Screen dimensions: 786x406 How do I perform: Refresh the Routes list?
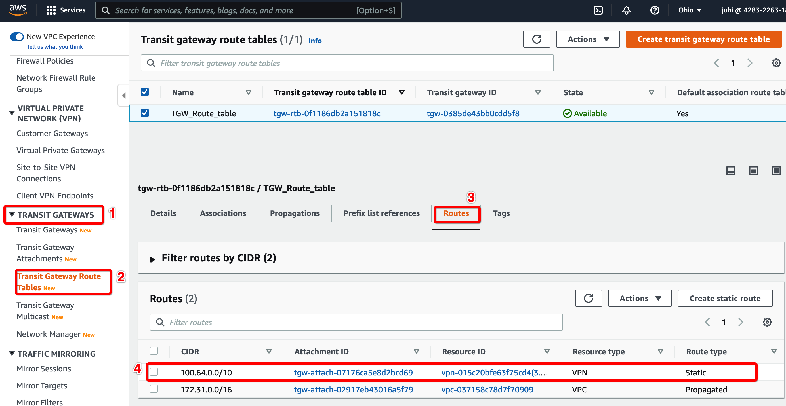tap(589, 298)
